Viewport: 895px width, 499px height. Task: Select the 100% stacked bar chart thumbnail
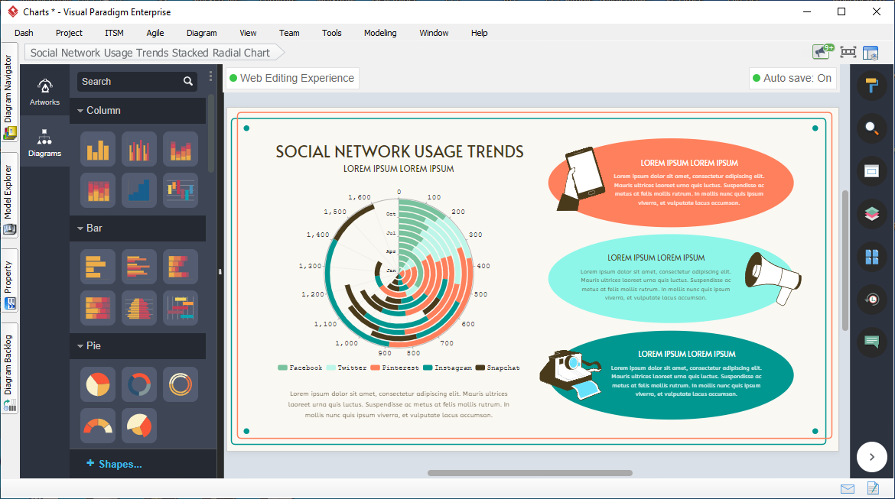coord(98,308)
